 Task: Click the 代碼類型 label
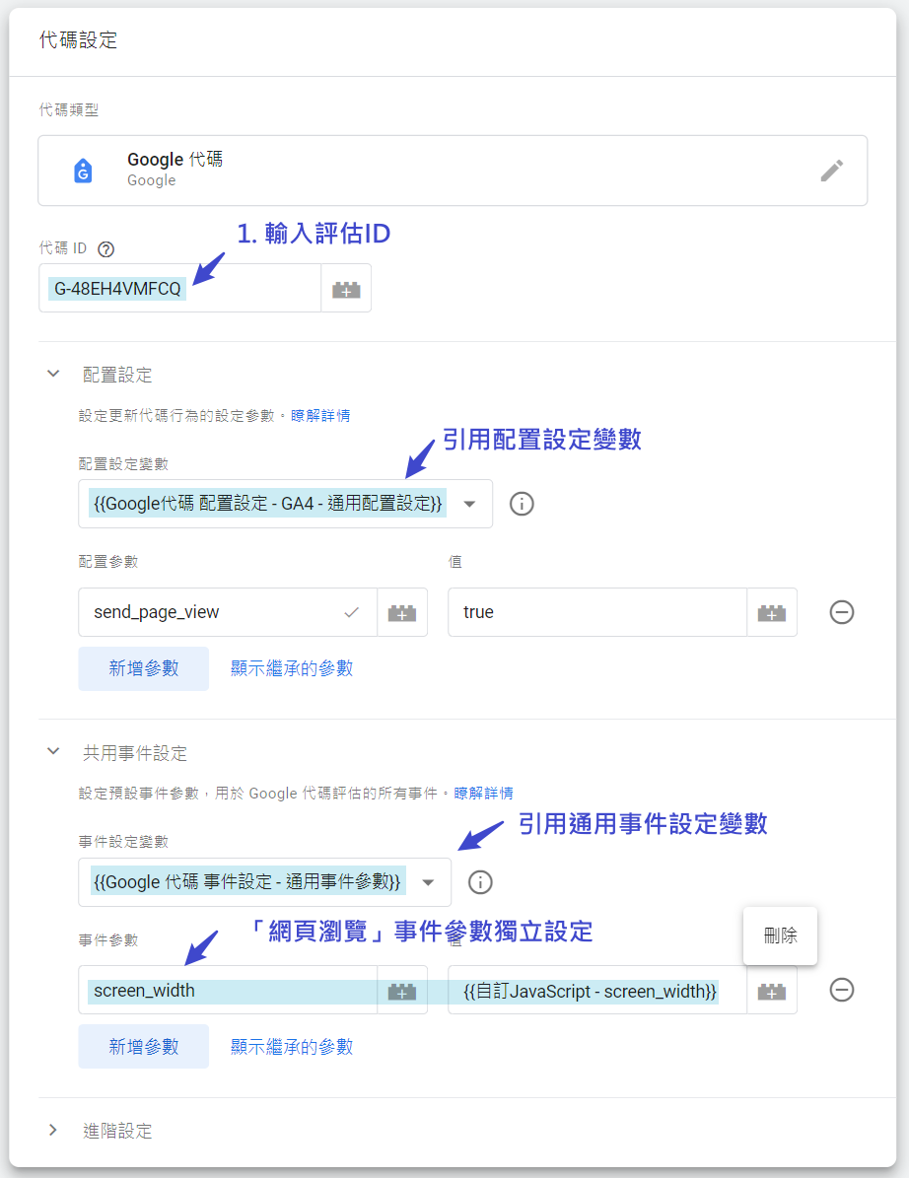coord(69,110)
